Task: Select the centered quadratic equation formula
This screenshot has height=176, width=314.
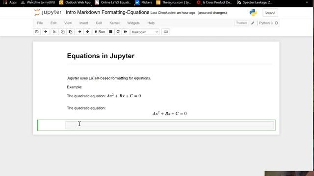Action: click(x=170, y=113)
